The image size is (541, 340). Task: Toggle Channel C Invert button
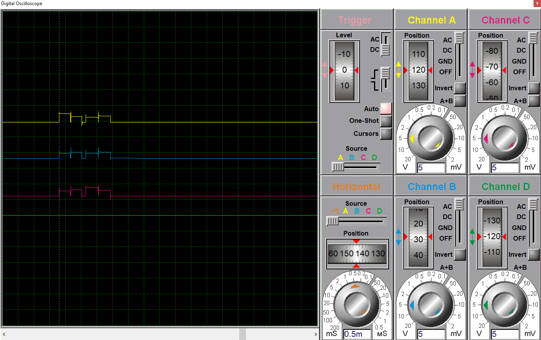pos(534,88)
